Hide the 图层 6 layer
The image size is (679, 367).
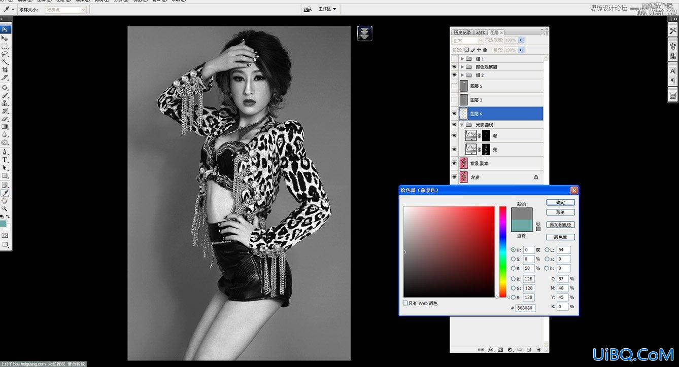tap(454, 114)
